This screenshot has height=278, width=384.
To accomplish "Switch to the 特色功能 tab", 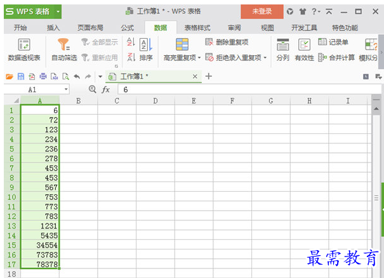I will pyautogui.click(x=345, y=28).
